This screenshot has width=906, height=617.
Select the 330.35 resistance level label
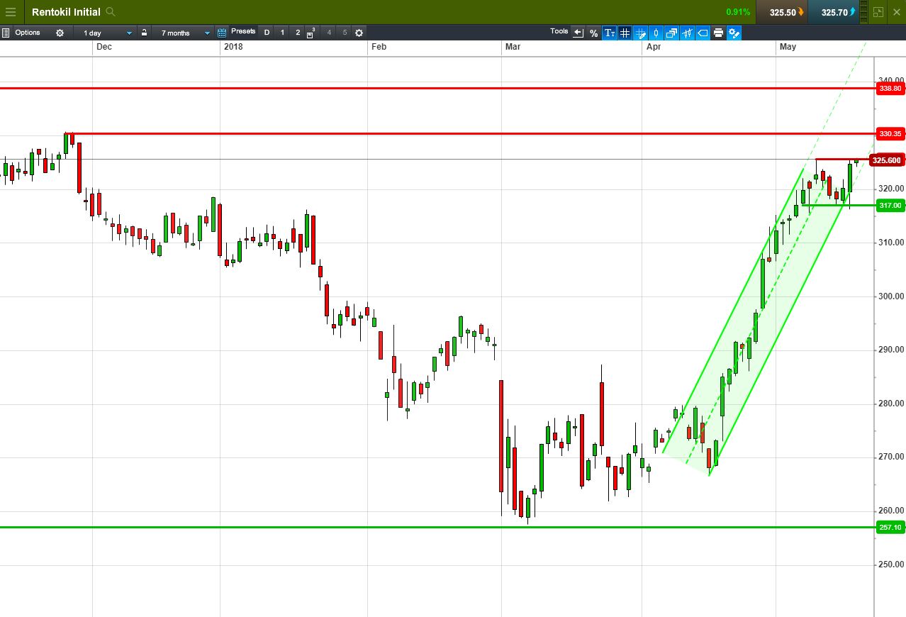890,134
